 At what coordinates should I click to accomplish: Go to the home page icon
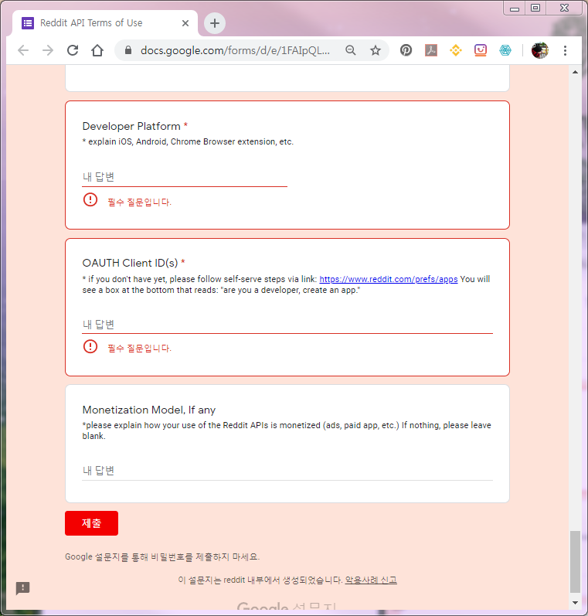(97, 50)
